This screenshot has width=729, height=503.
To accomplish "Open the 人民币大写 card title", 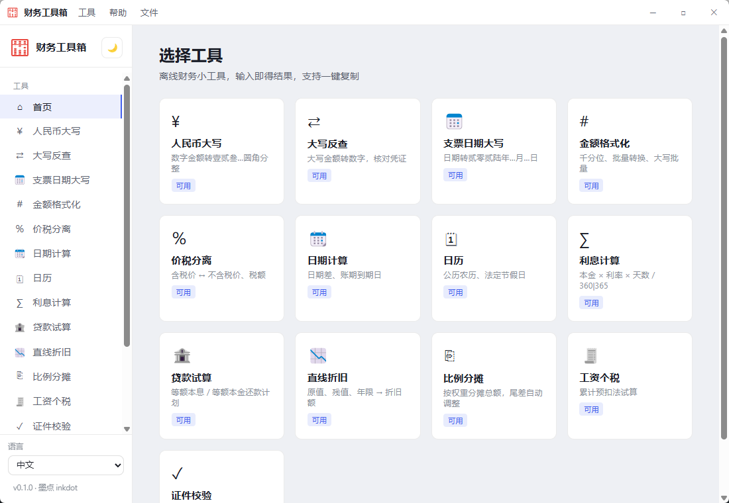I will tap(196, 144).
